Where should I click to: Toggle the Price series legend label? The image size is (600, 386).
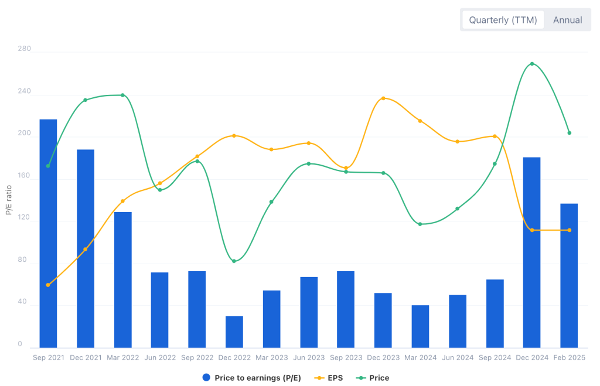[x=379, y=378]
